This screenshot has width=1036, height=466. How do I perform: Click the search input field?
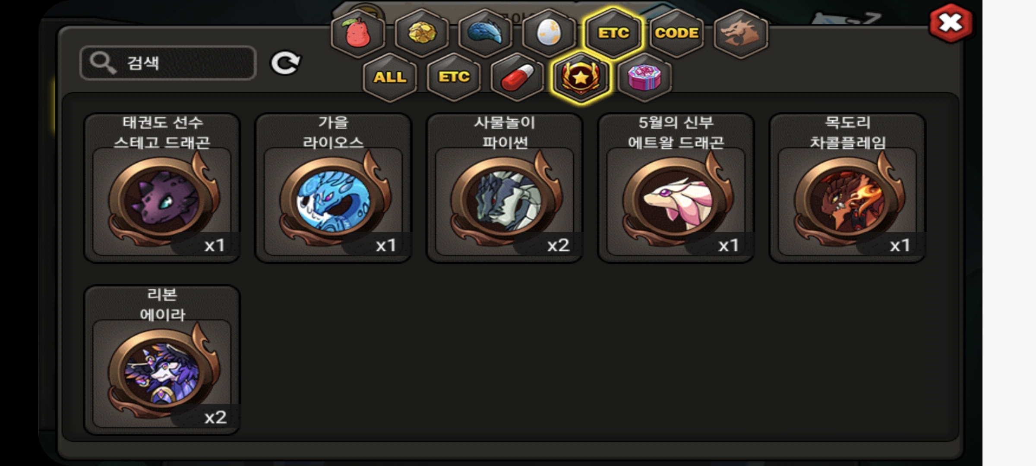168,63
